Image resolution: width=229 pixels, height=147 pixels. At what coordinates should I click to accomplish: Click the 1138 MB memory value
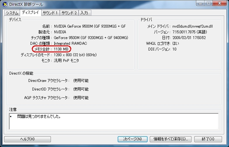coord(61,49)
